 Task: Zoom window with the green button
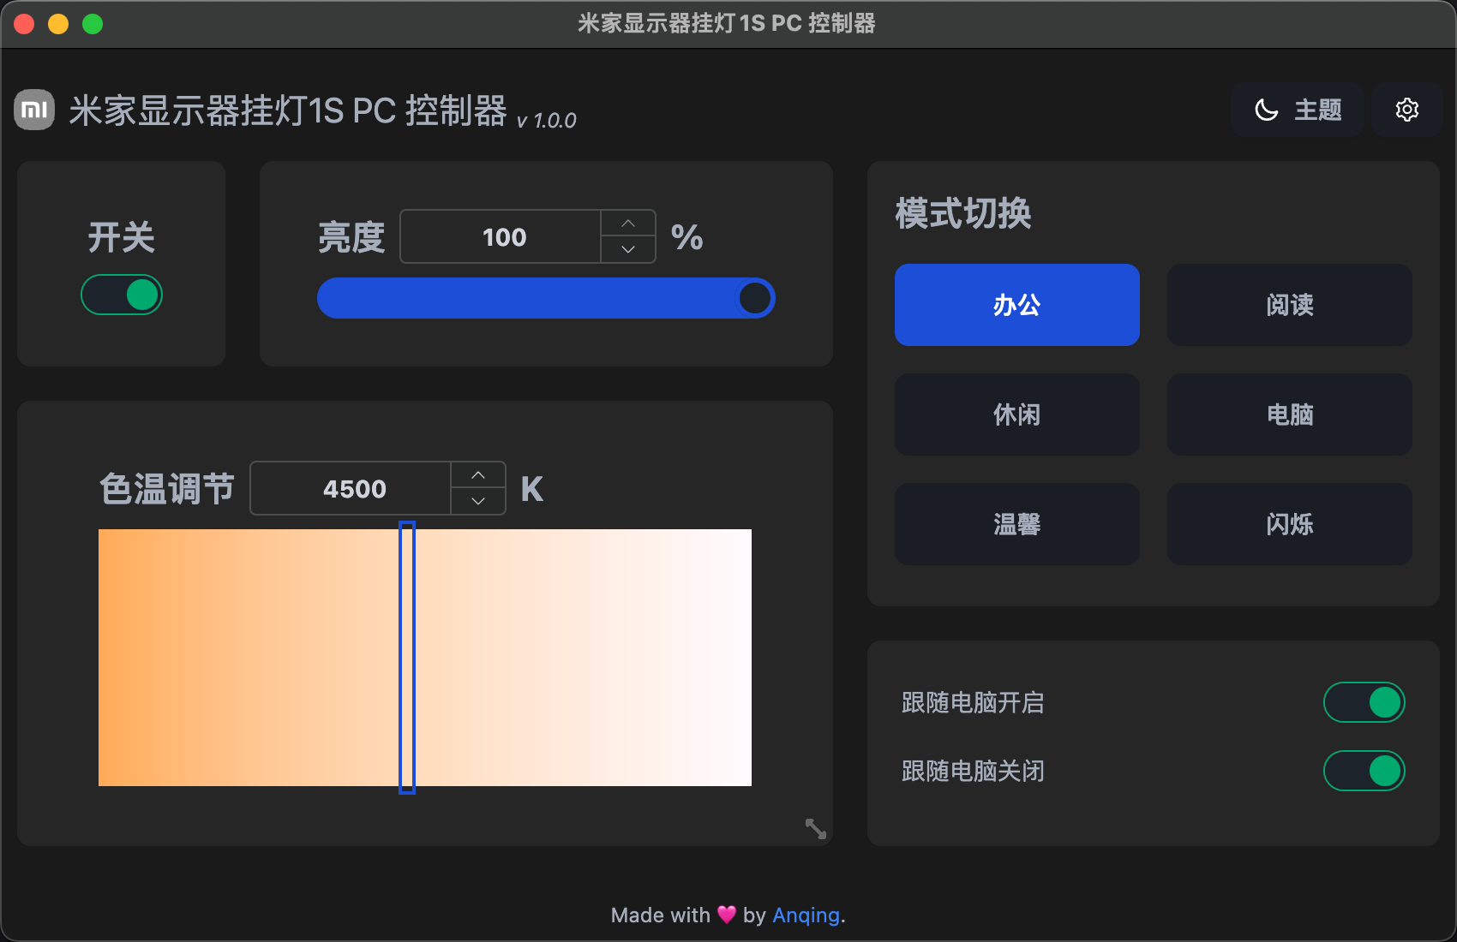click(x=93, y=24)
